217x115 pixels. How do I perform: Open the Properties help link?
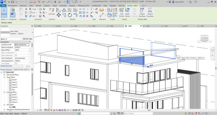(6, 66)
